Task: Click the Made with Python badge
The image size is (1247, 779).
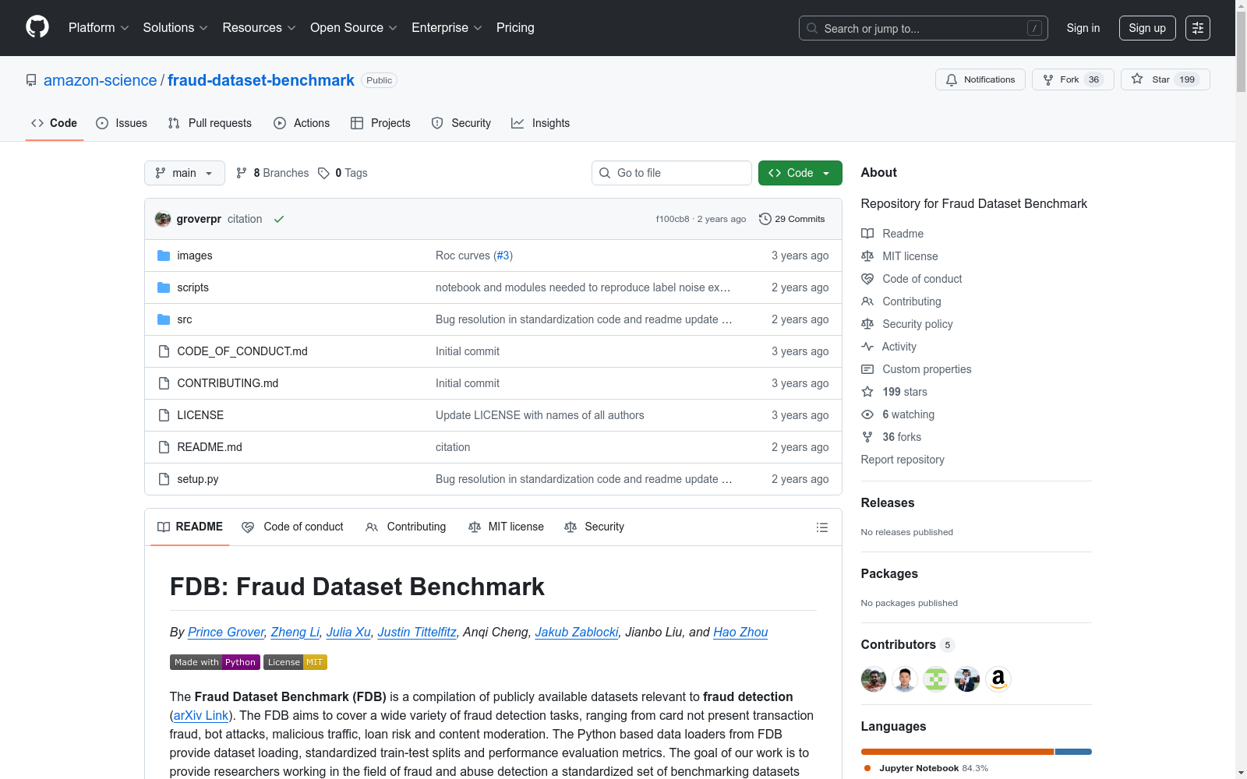Action: point(215,662)
